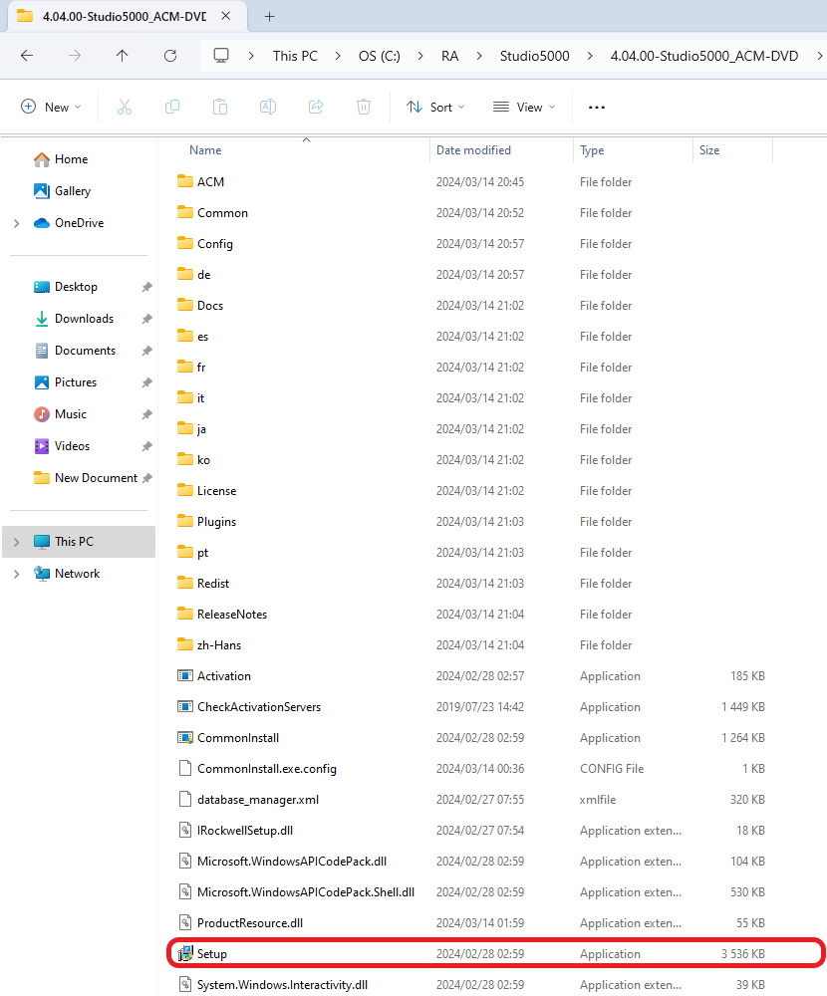Select ProductResource.dll file name
827x996 pixels.
[250, 923]
